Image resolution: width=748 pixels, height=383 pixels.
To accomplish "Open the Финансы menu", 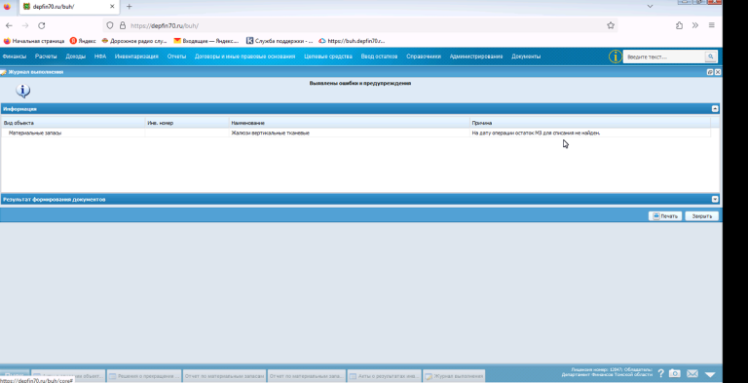I will [x=15, y=57].
